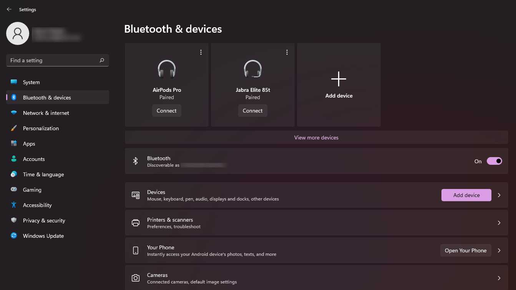
Task: Connect the Jabra Elite 85t
Action: tap(253, 111)
